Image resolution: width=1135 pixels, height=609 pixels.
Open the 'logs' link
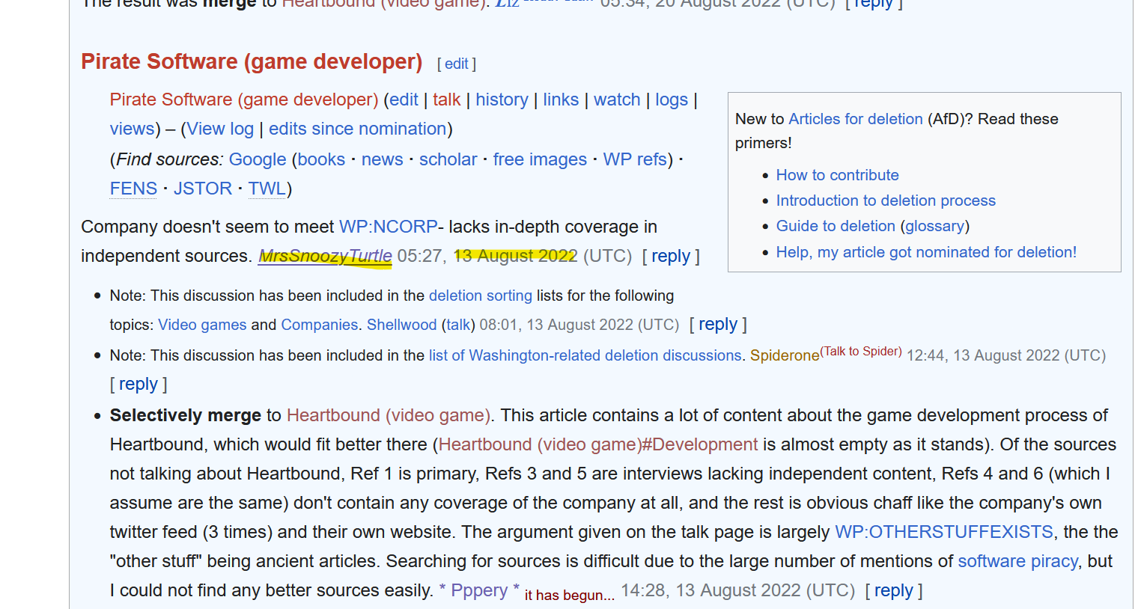pos(672,100)
